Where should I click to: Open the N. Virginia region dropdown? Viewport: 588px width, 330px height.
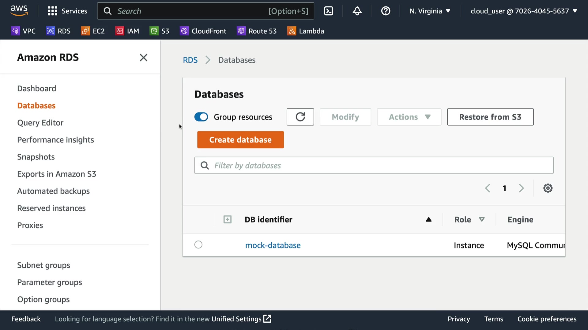point(430,11)
